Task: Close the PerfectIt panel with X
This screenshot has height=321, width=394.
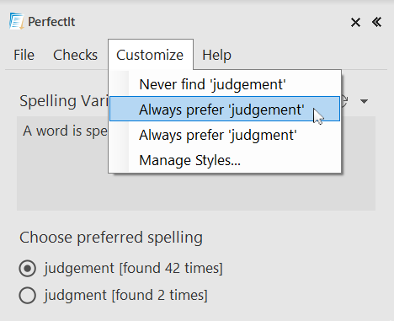Action: (355, 22)
